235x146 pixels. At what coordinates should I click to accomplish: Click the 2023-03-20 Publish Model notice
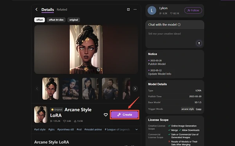(x=157, y=62)
